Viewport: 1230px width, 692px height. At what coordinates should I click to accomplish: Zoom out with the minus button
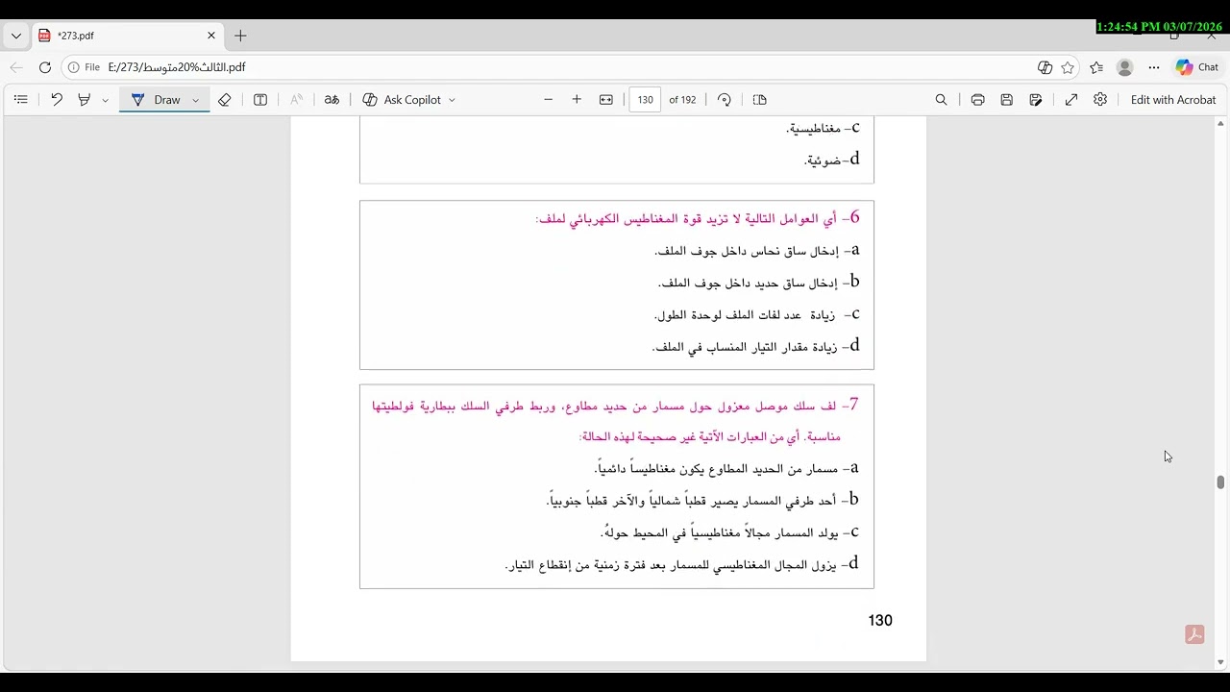549,100
